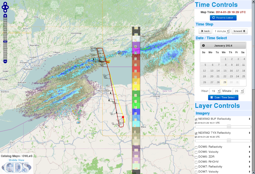
Task: Uncheck NEXRAD BUF Reflectivity layer
Action: (196, 119)
